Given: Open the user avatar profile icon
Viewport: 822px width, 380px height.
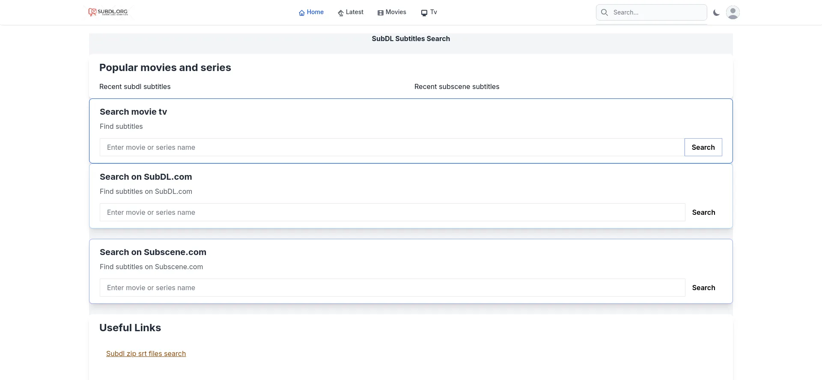Looking at the screenshot, I should point(733,12).
